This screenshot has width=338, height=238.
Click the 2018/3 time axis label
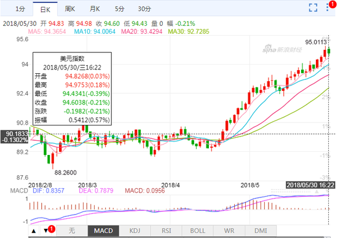pyautogui.click(x=87, y=185)
